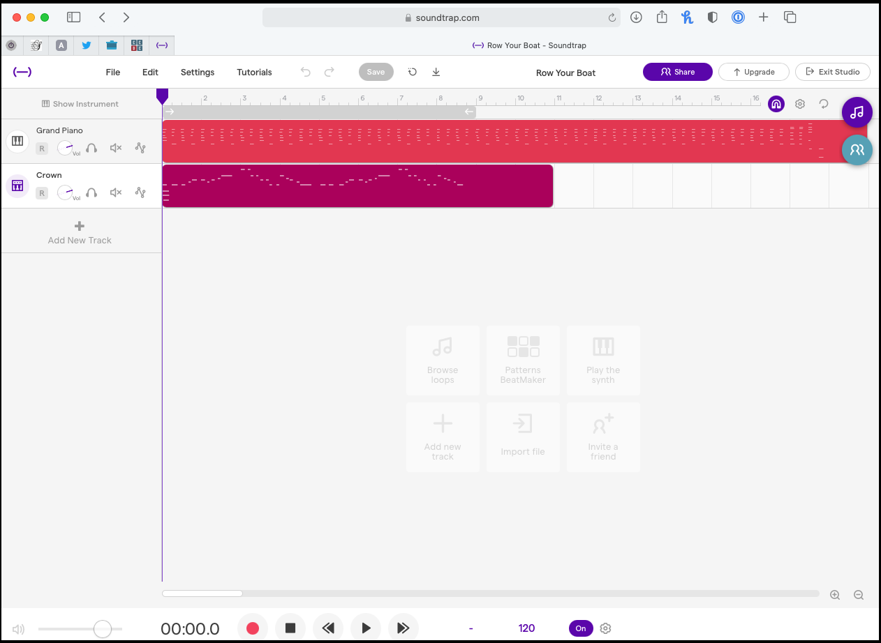This screenshot has width=881, height=643.
Task: Mute the Grand Piano track
Action: [116, 148]
